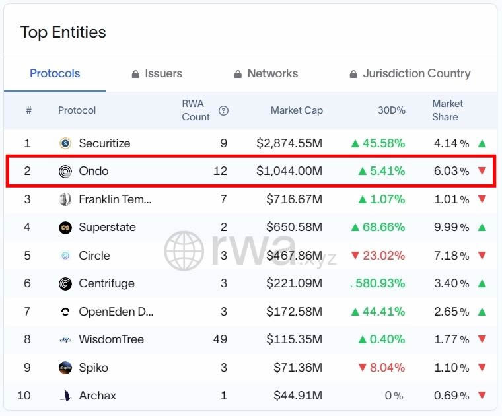Click the RWA Count help question icon
Screen dimensions: 502x416
pyautogui.click(x=223, y=111)
